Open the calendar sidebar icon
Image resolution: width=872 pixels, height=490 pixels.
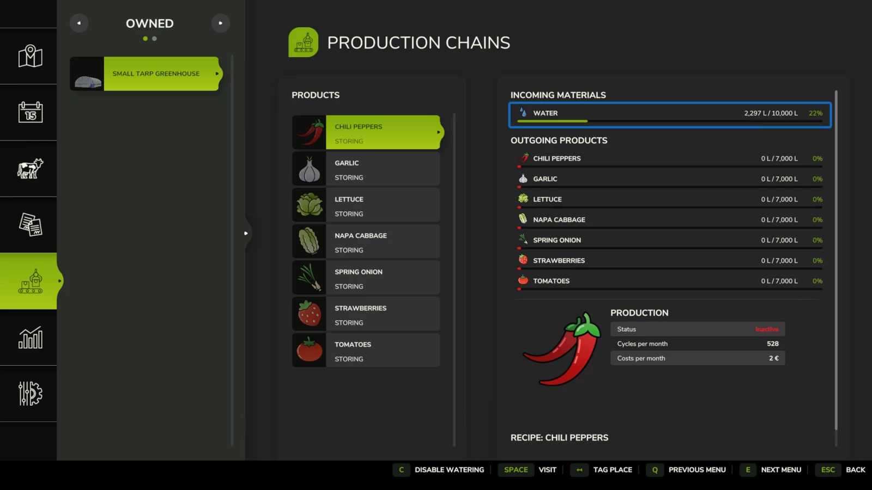30,112
